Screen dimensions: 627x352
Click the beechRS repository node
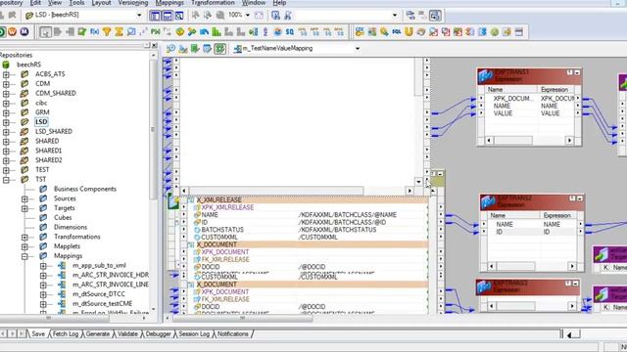[28, 65]
